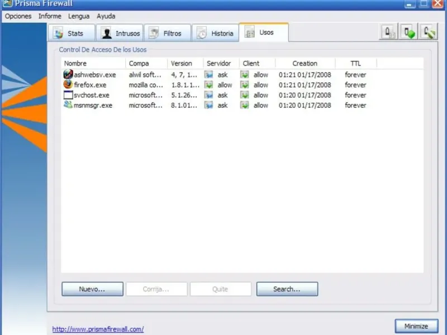Click the Client allow icon for ashwebsv.exe
Image resolution: width=447 pixels, height=335 pixels.
[245, 75]
